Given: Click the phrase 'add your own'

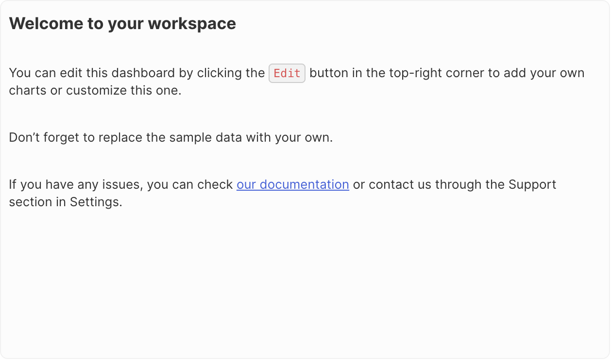Looking at the screenshot, I should click(544, 73).
